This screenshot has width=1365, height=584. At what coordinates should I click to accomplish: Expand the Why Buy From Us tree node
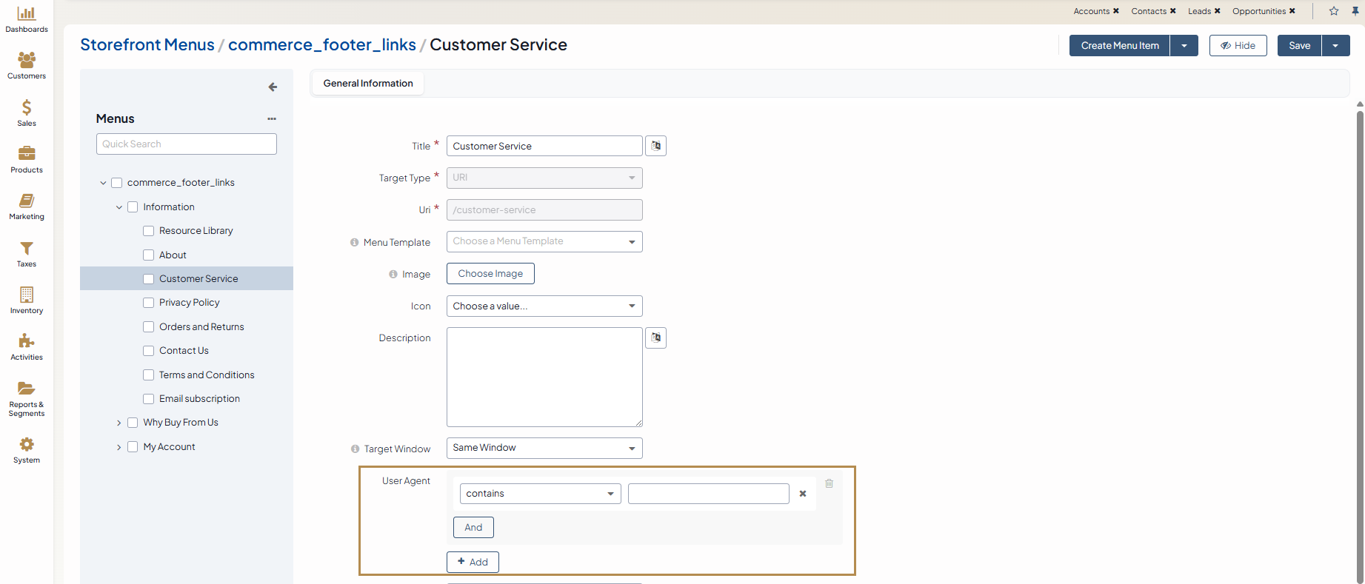coord(119,423)
